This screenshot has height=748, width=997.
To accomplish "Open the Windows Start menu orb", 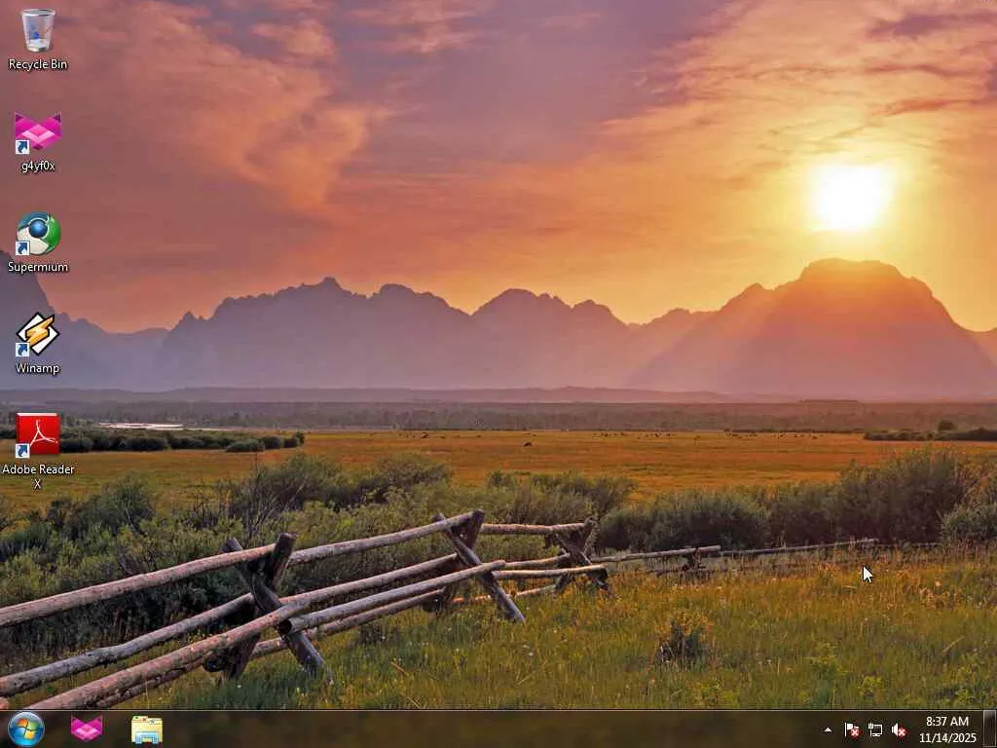I will pyautogui.click(x=26, y=729).
